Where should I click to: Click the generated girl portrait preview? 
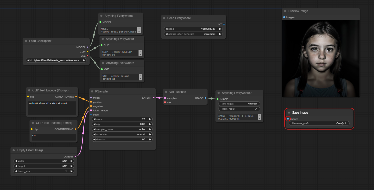[321, 59]
